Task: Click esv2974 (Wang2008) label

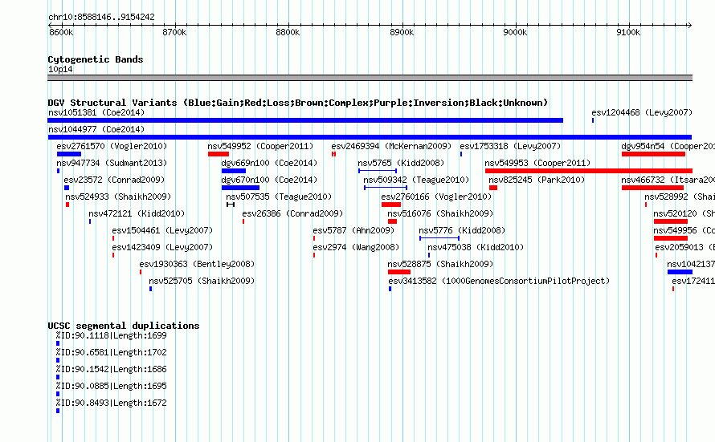Action: click(356, 247)
